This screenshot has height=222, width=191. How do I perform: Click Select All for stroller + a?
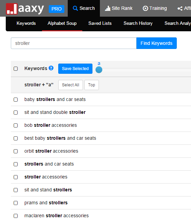tap(70, 85)
